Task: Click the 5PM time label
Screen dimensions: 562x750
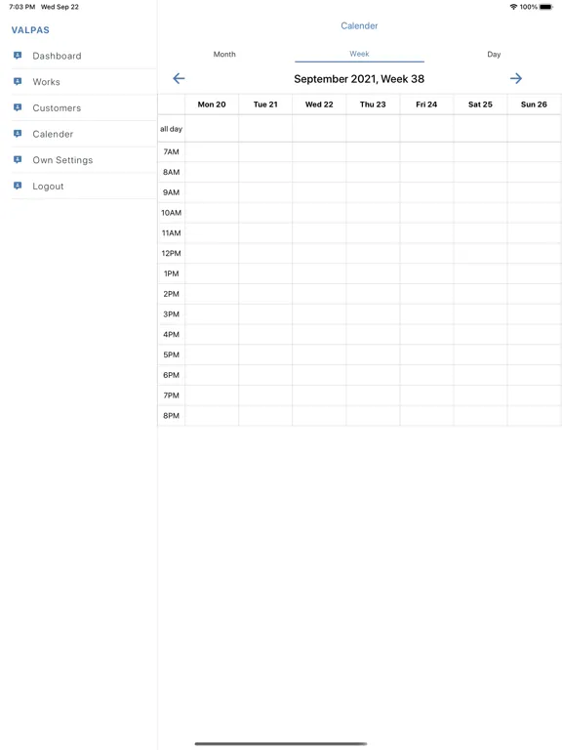Action: point(171,354)
